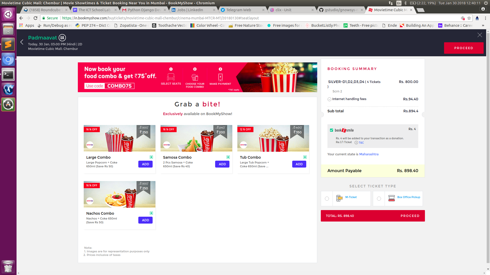Select the M-Ticket radio button
490x275 pixels.
[x=327, y=199]
